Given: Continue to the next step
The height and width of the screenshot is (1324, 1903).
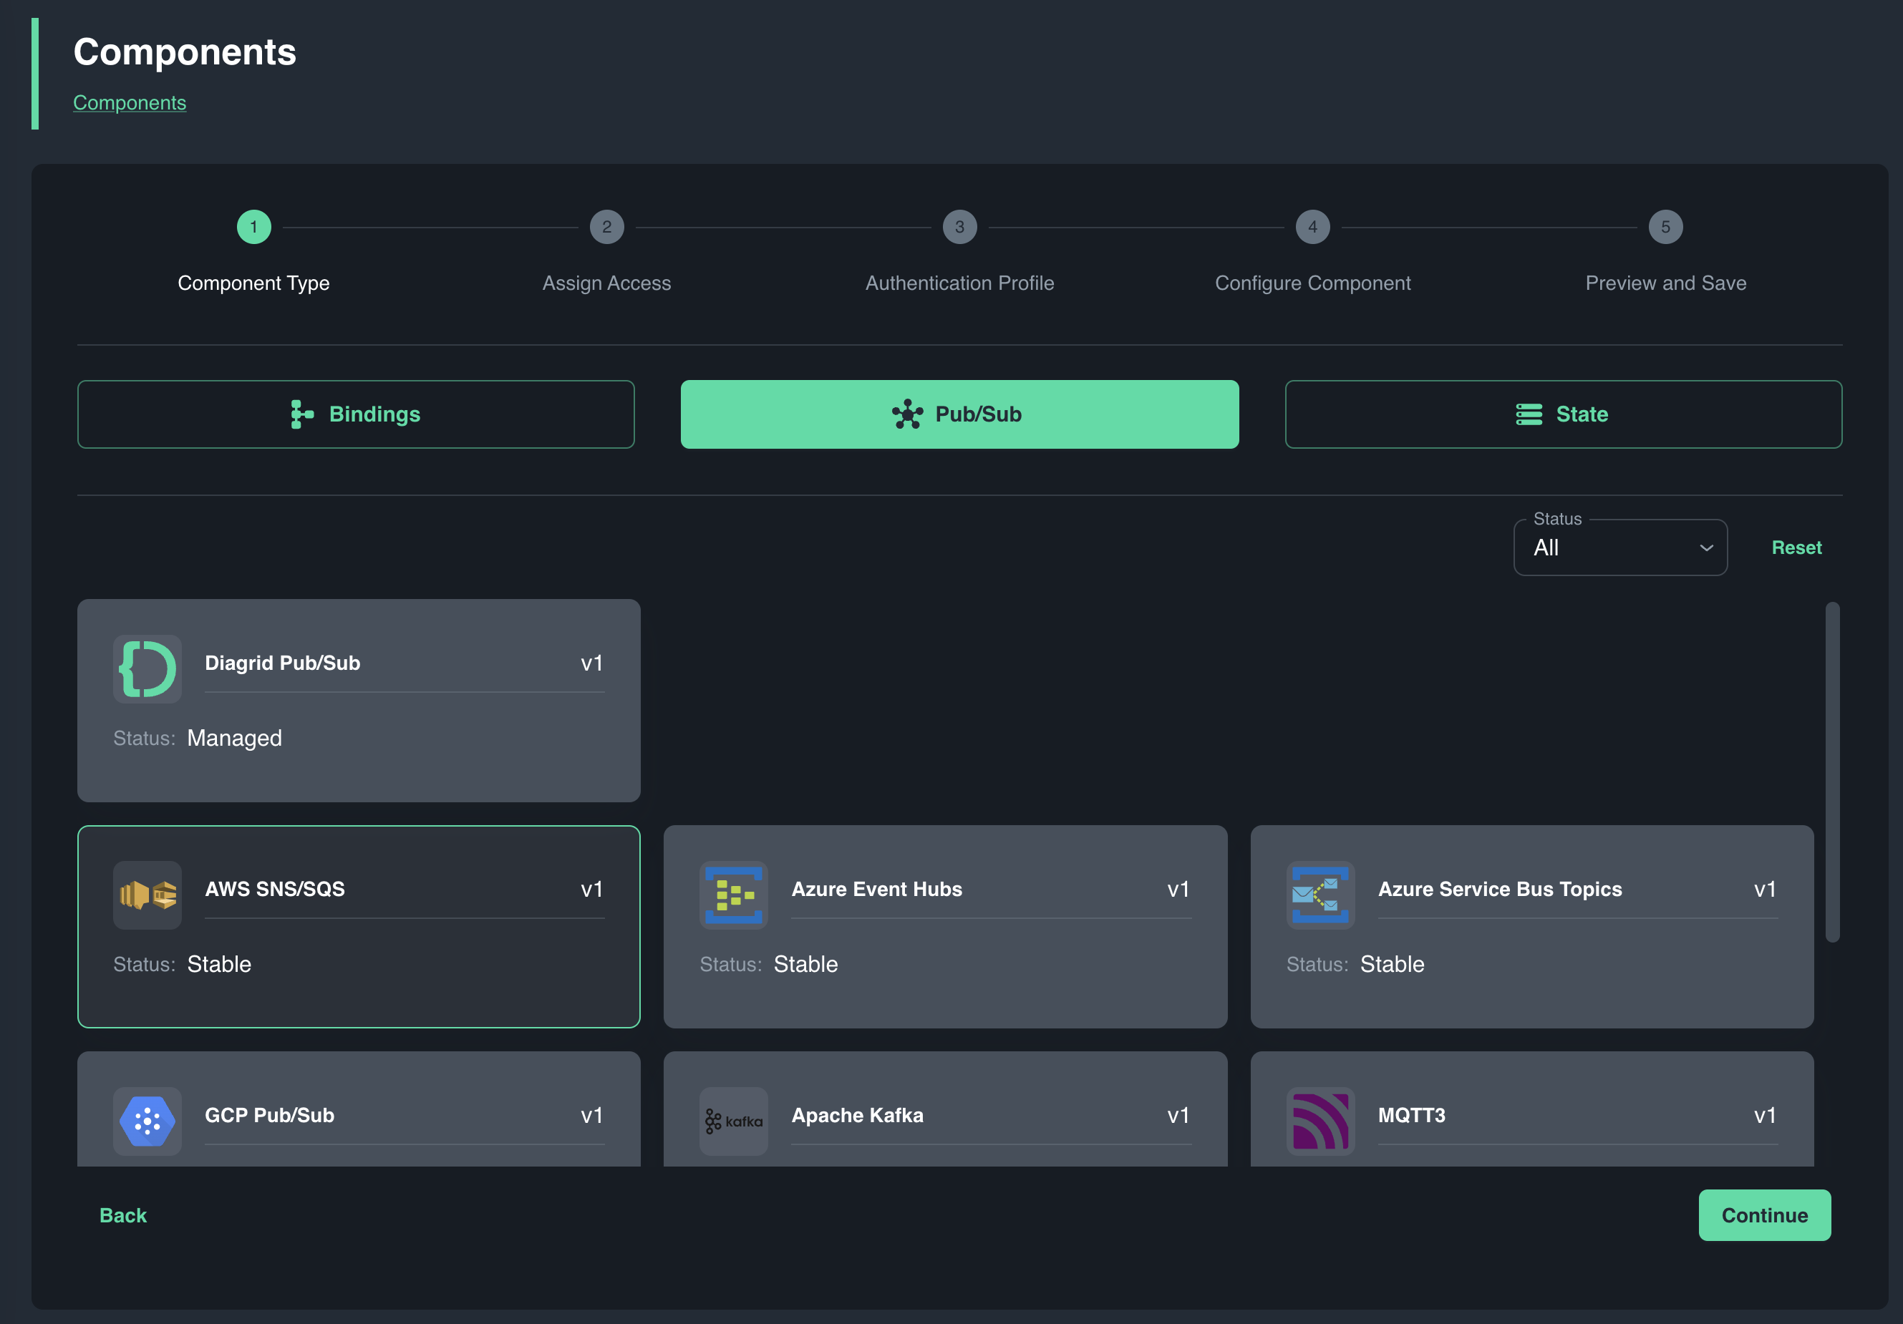Looking at the screenshot, I should pyautogui.click(x=1765, y=1215).
